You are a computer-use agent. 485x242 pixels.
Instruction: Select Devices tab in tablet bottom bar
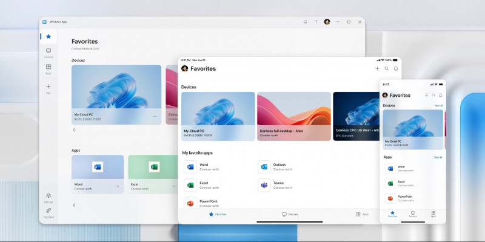[290, 214]
